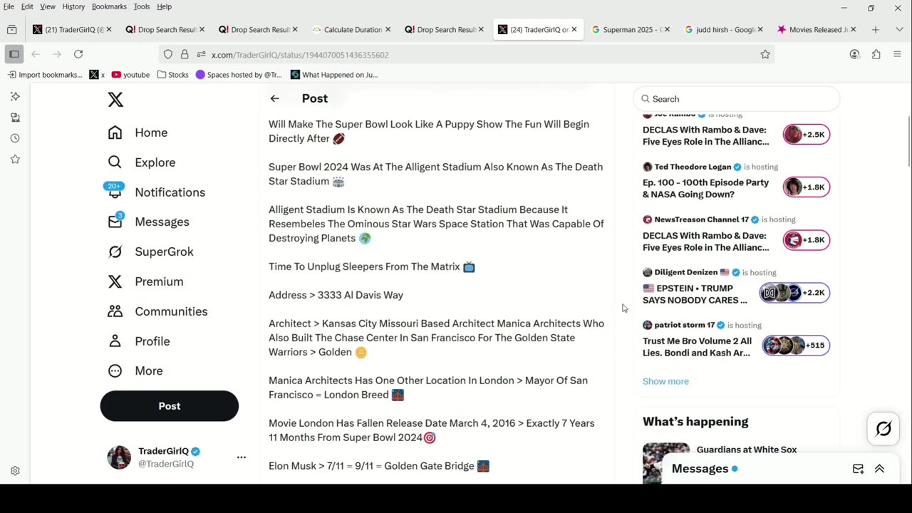Viewport: 912px width, 513px height.
Task: Open Communities in sidebar
Action: click(x=157, y=311)
